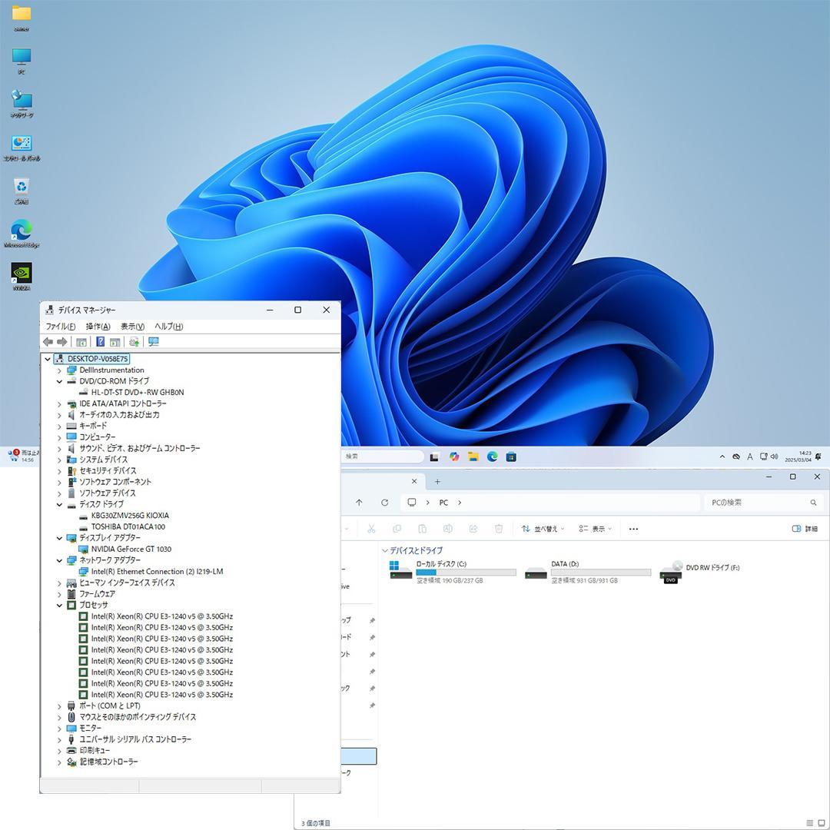Click the Device Manager help toolbar icon
Screen dimensions: 830x830
pos(100,342)
